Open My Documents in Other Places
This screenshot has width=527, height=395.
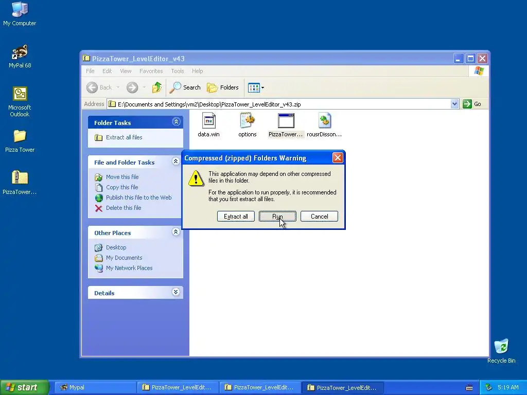pyautogui.click(x=124, y=258)
